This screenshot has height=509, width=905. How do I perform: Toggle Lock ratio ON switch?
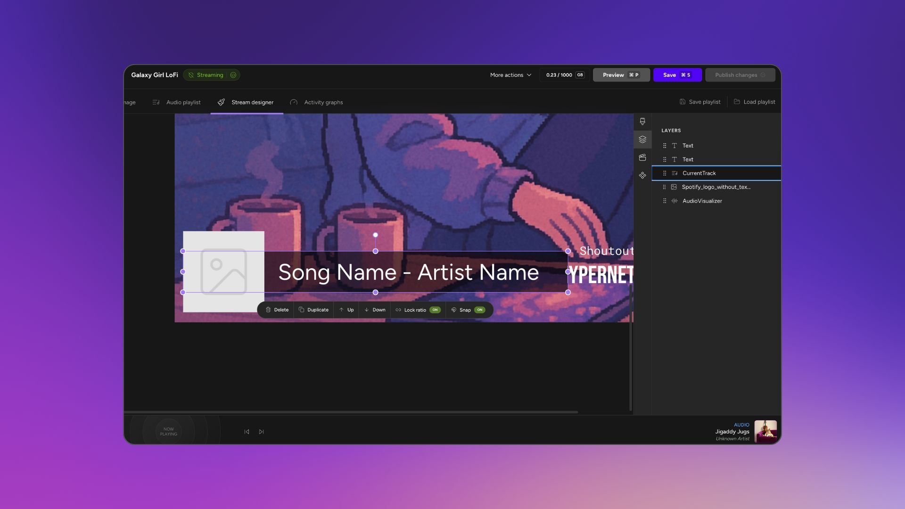click(x=435, y=310)
